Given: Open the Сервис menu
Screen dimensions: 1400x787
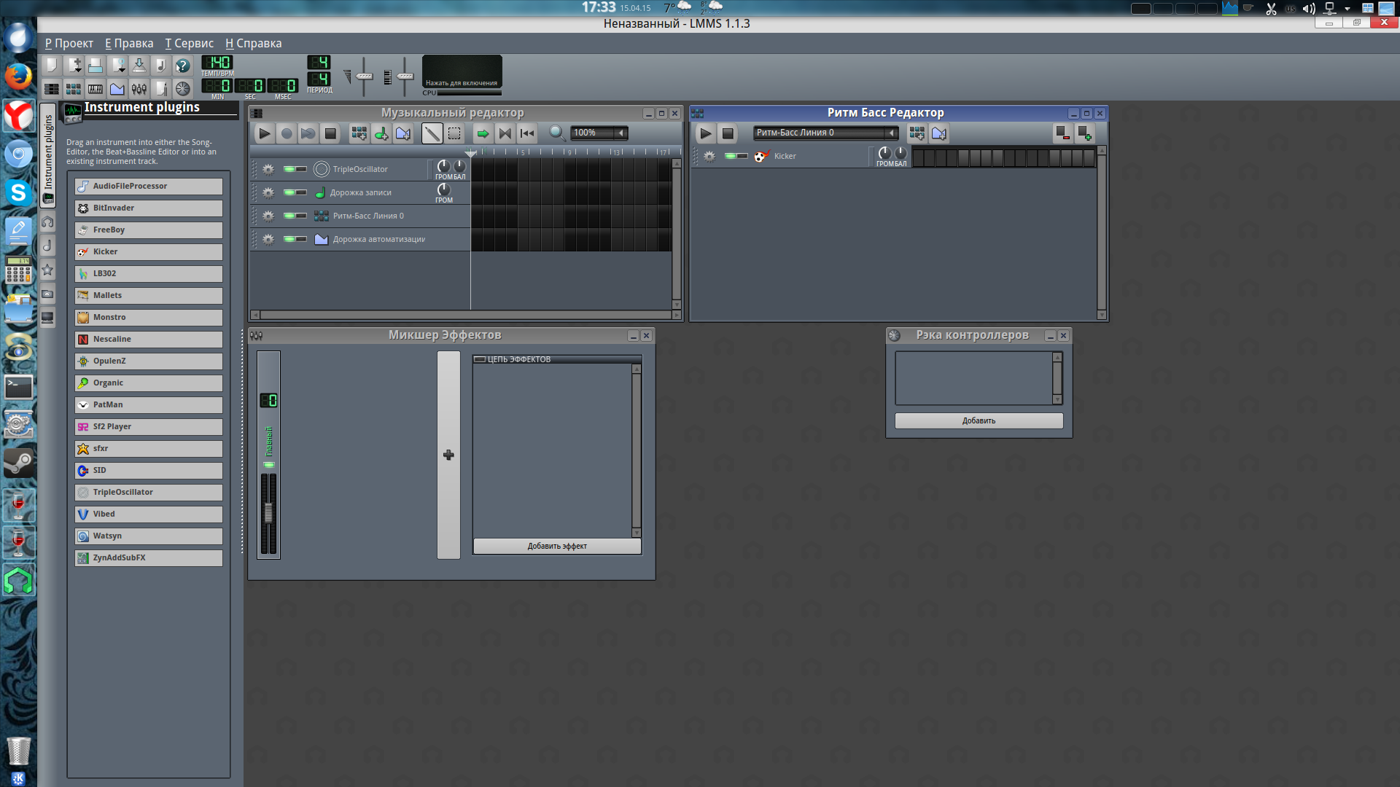Looking at the screenshot, I should pos(190,43).
